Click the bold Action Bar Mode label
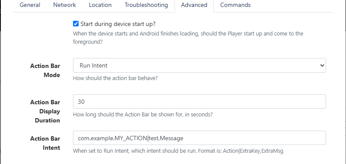The image size is (346, 164). click(x=45, y=70)
